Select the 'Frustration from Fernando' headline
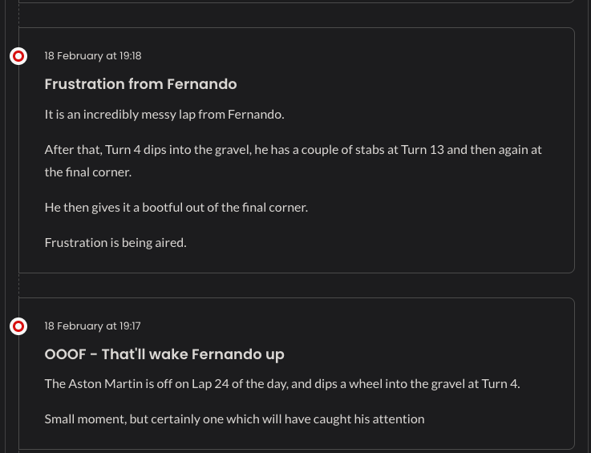 point(140,84)
